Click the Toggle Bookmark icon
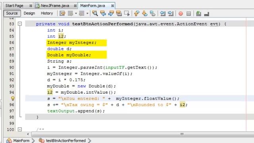The width and height of the screenshot is (254, 143). (152, 14)
